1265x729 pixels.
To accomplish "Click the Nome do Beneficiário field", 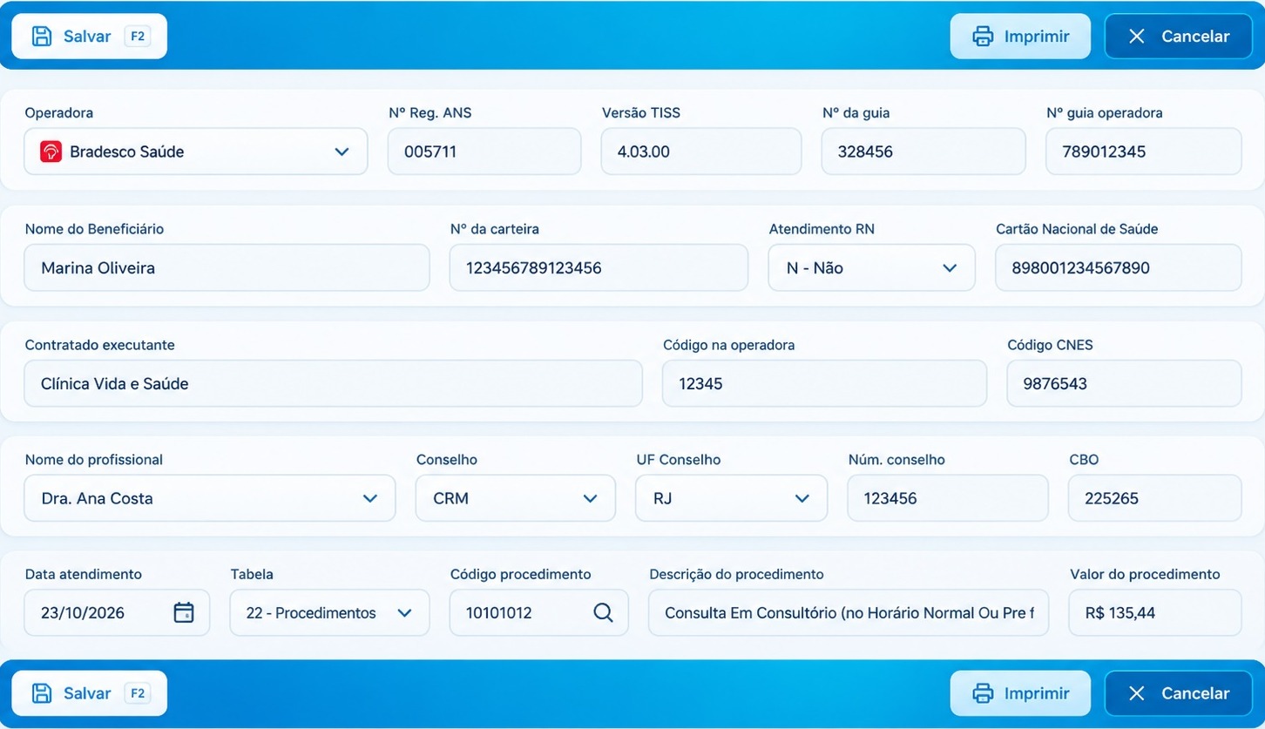I will click(x=227, y=268).
